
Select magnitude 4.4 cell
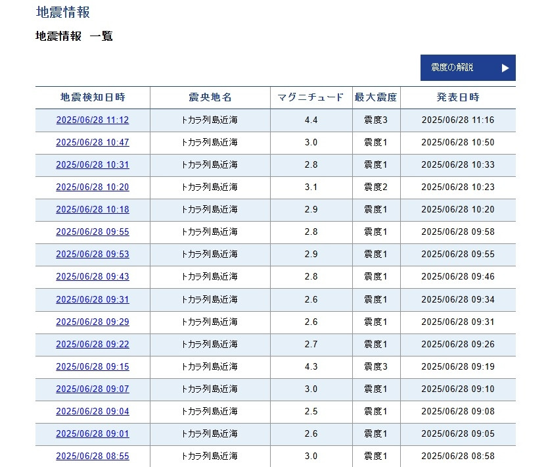tap(311, 120)
